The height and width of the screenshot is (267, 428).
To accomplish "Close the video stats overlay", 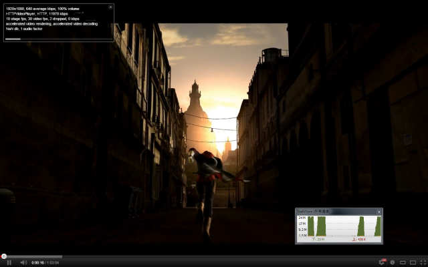I will (x=110, y=7).
